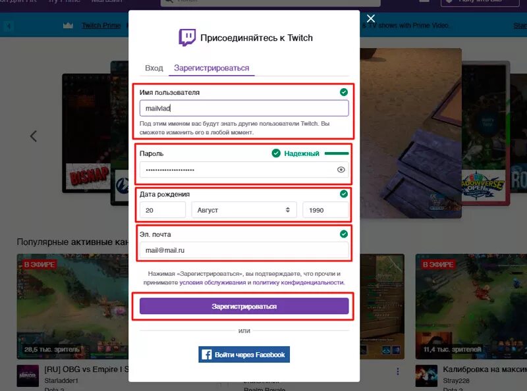Go to previous carousel slide arrow
Image resolution: width=527 pixels, height=391 pixels.
34,136
